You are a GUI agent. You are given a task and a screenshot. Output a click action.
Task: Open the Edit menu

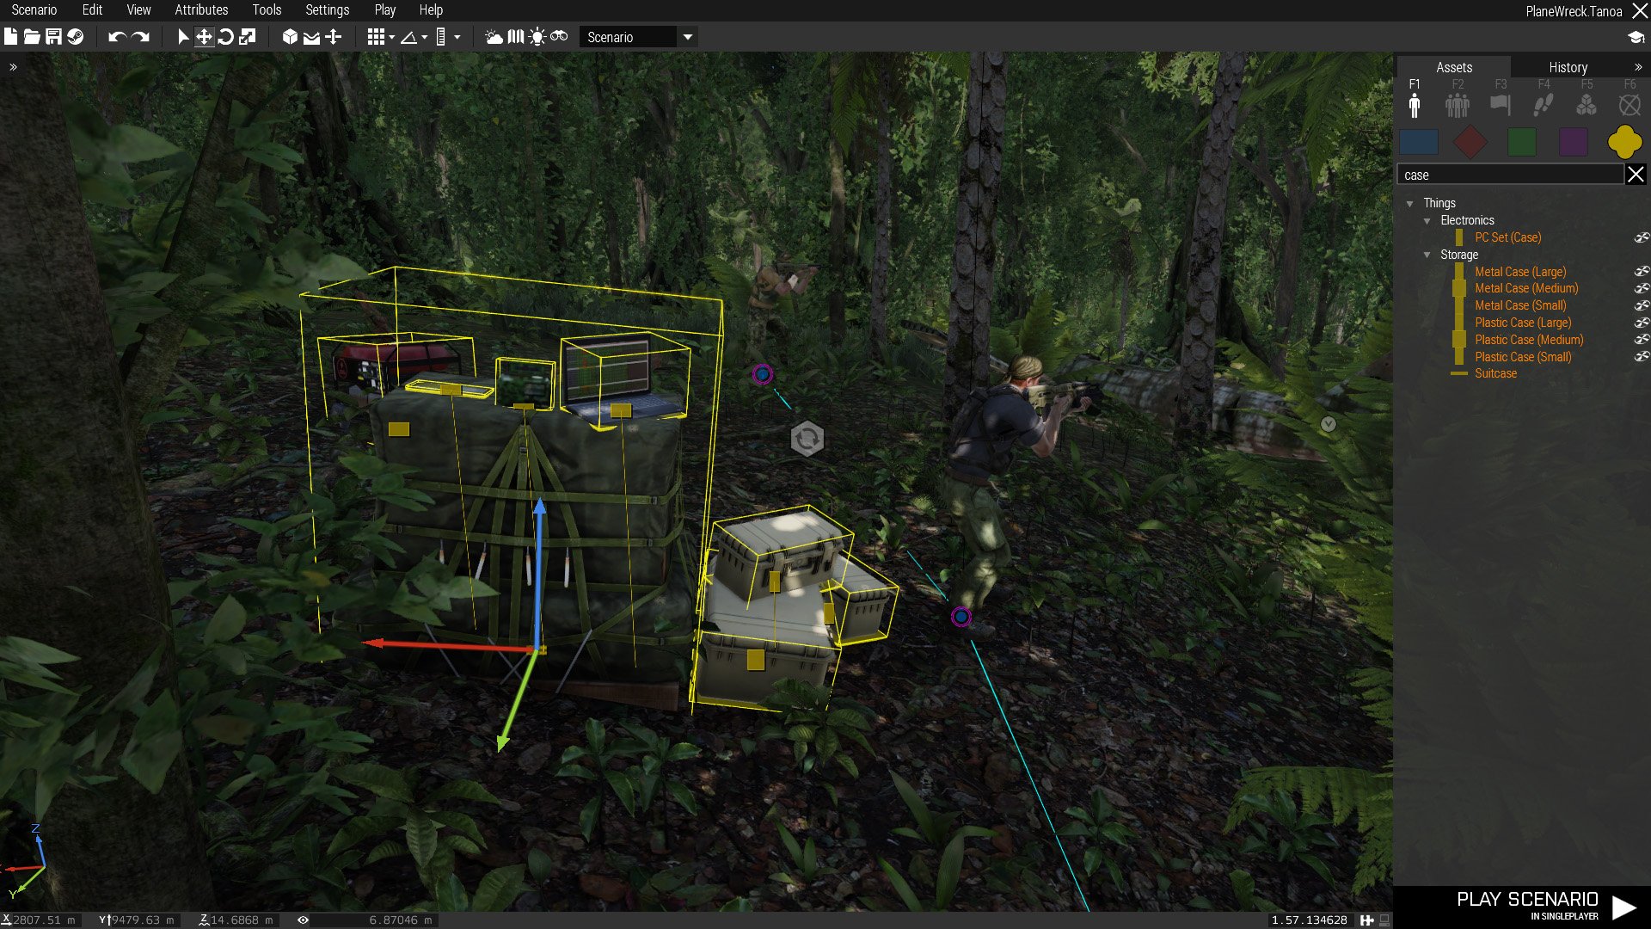(92, 10)
